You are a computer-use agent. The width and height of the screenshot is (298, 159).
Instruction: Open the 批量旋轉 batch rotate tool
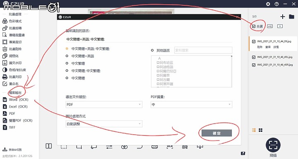[12, 28]
